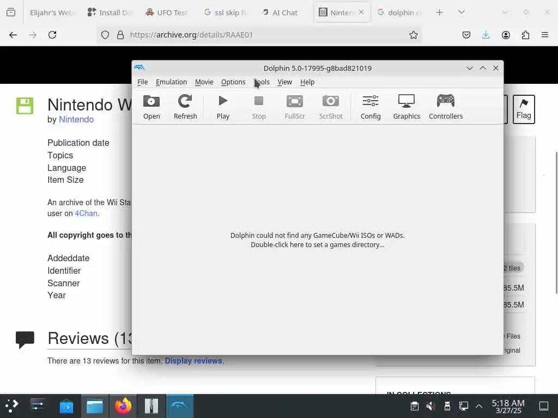Switch to the dolphin Google search tab
Screen dimensions: 558x418
(399, 13)
